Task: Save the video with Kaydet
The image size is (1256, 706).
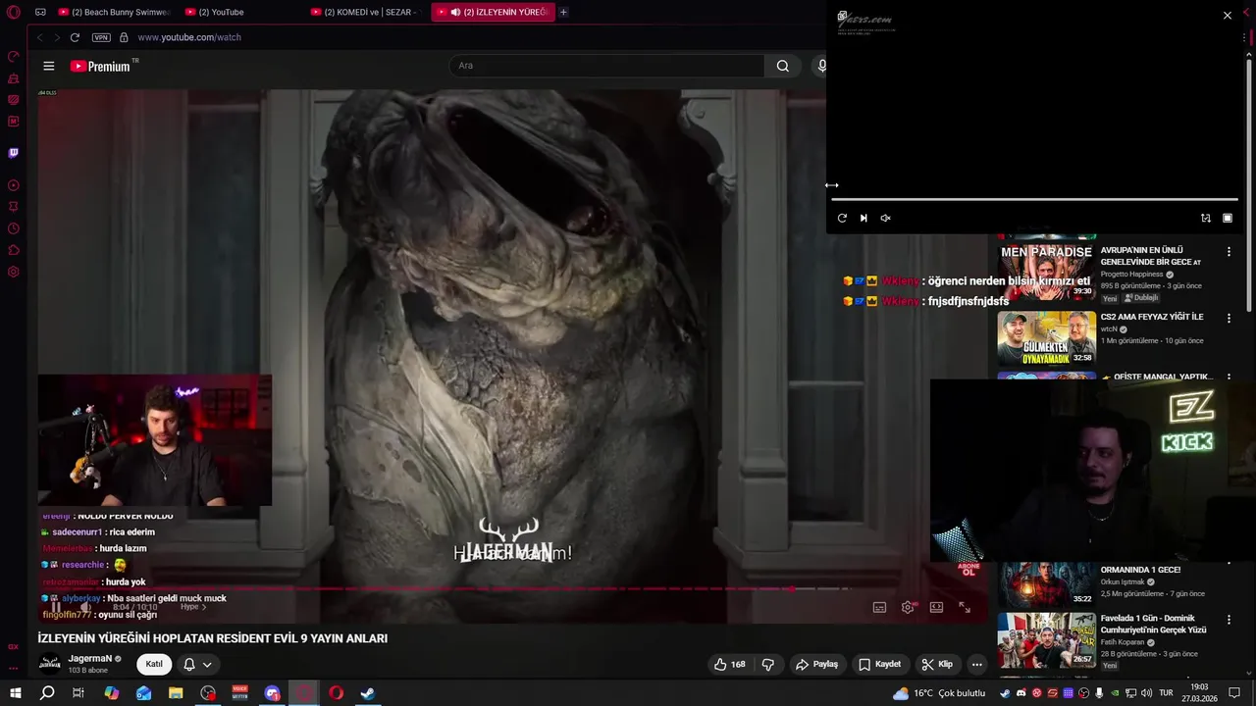Action: [879, 664]
